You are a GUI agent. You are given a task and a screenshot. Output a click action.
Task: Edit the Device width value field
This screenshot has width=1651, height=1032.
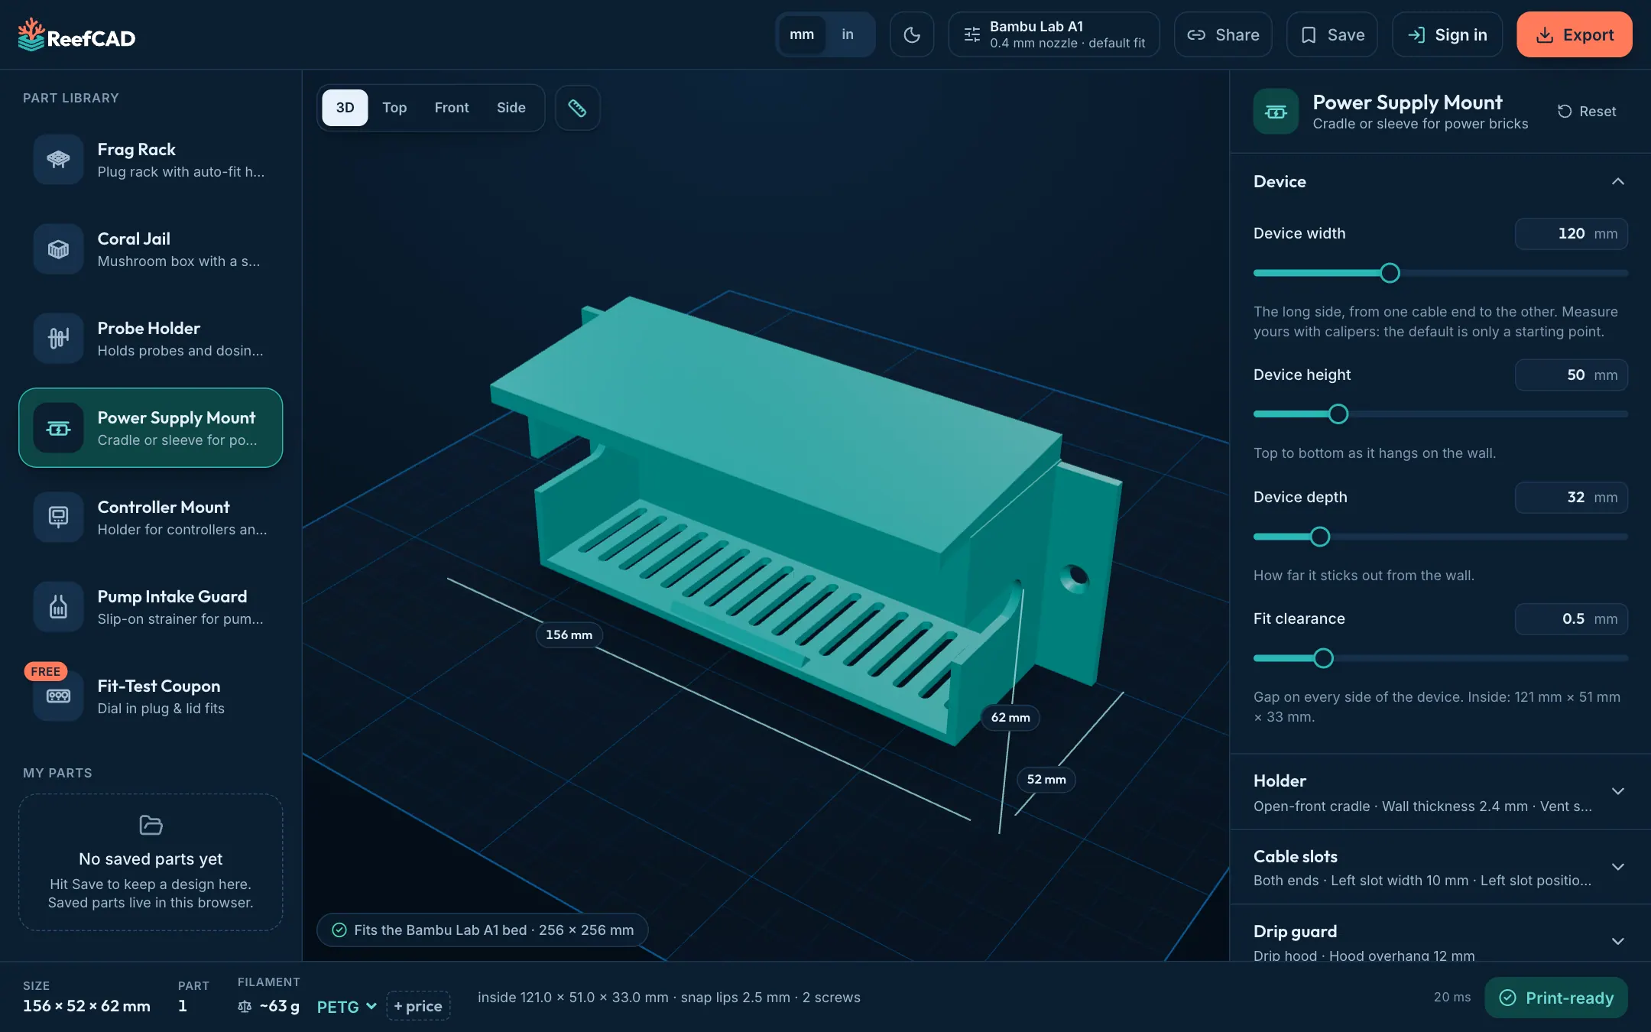click(1572, 234)
